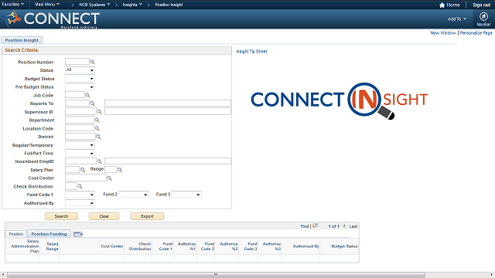This screenshot has width=495, height=278.
Task: Open the Budget Status dropdown
Action: 80,79
